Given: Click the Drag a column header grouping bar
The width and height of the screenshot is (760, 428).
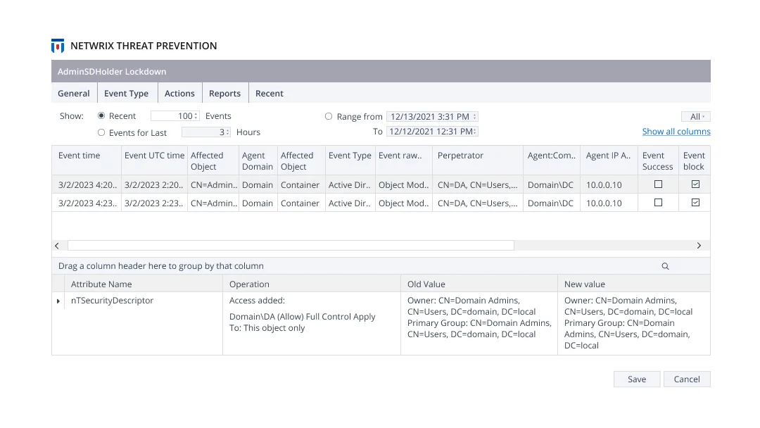Looking at the screenshot, I should 381,265.
